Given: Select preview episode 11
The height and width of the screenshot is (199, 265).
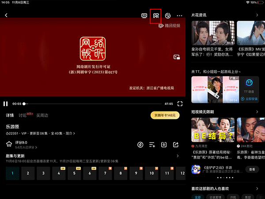Looking at the screenshot, I should [167, 173].
